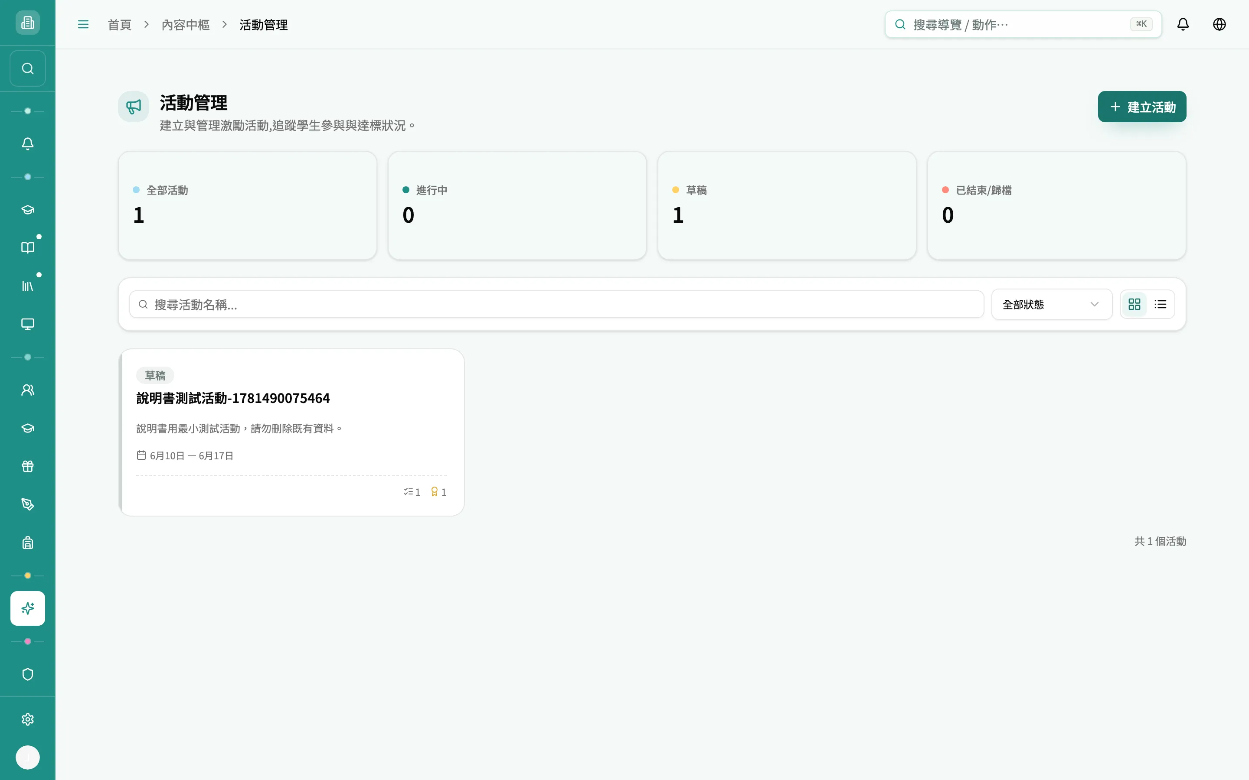Open the monitor screen icon in sidebar

tap(27, 324)
